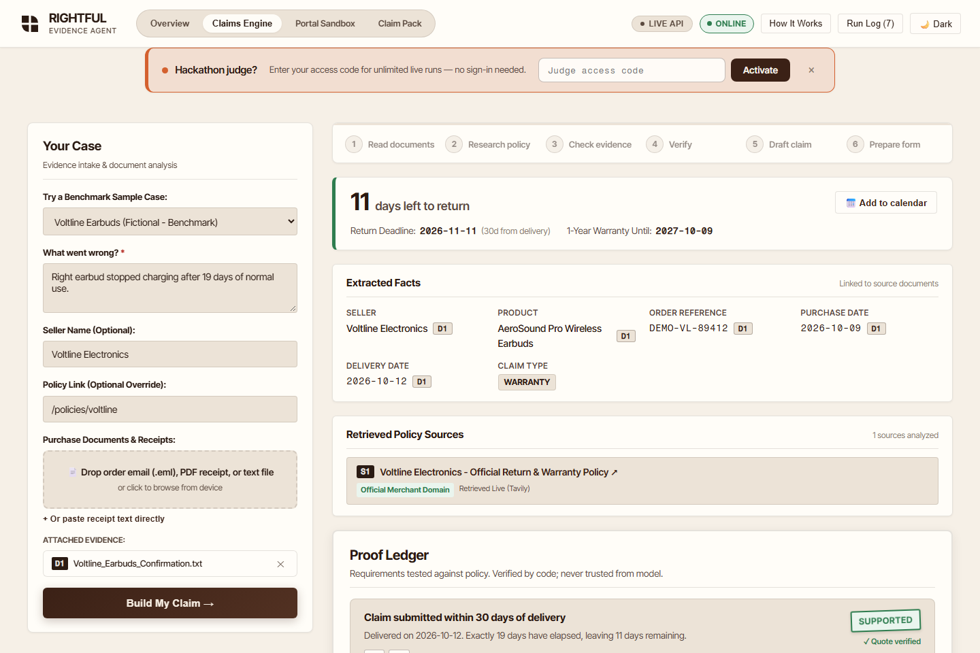Viewport: 980px width, 653px height.
Task: Click the D1 badge beside delivery date 2026-10-12
Action: pyautogui.click(x=422, y=382)
